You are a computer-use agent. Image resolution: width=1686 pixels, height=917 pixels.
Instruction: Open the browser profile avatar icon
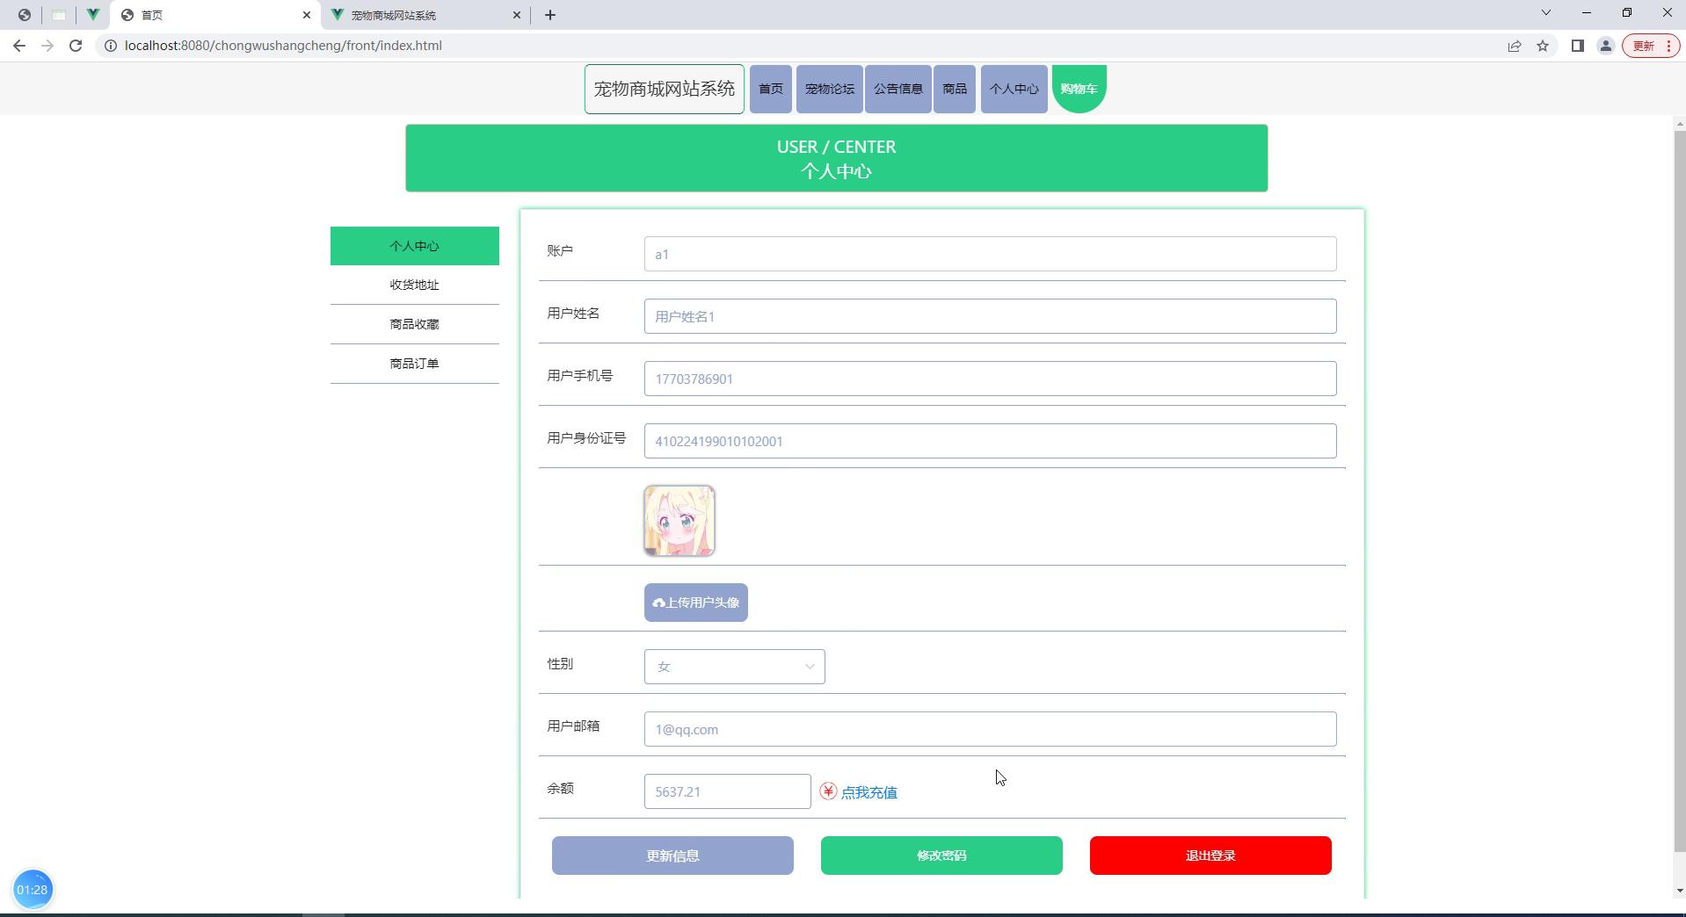[1606, 46]
